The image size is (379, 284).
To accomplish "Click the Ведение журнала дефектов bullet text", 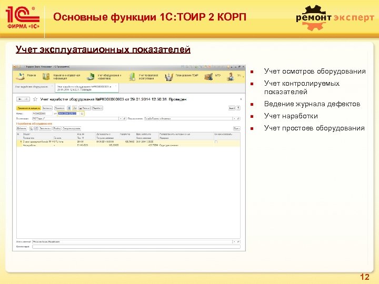I will (312, 104).
